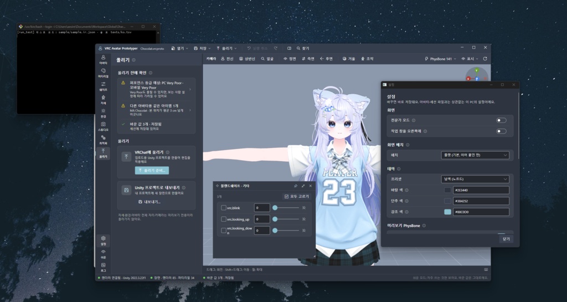Click the redo arrow icon in title bar
This screenshot has width=567, height=302.
[x=276, y=48]
